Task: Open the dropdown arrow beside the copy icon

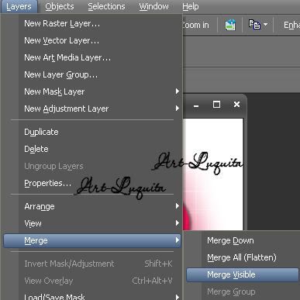Action: pyautogui.click(x=266, y=25)
